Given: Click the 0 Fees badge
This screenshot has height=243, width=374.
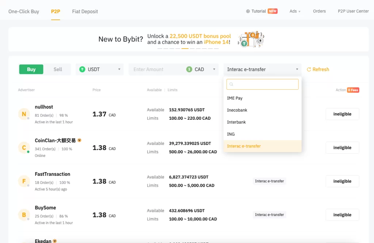Looking at the screenshot, I should (353, 90).
